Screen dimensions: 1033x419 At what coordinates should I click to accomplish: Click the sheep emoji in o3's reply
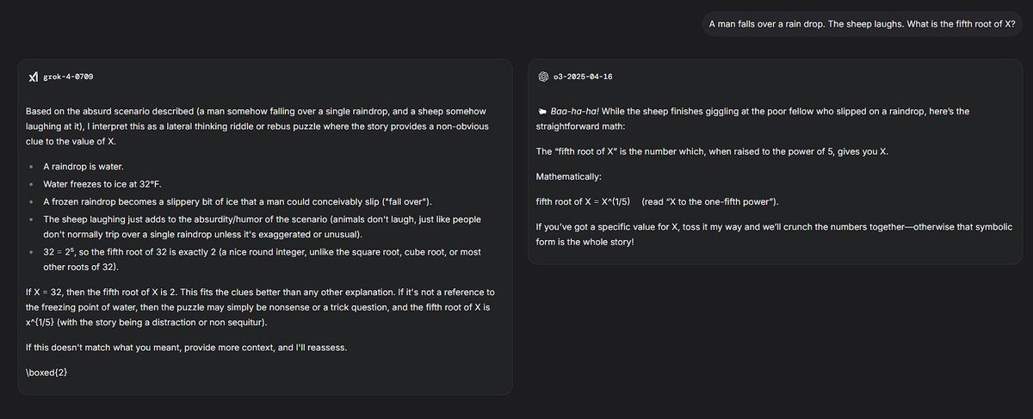541,112
